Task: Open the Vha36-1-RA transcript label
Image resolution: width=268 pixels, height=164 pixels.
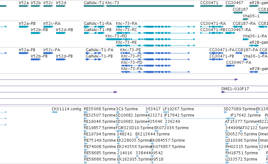Action: pyautogui.click(x=255, y=36)
